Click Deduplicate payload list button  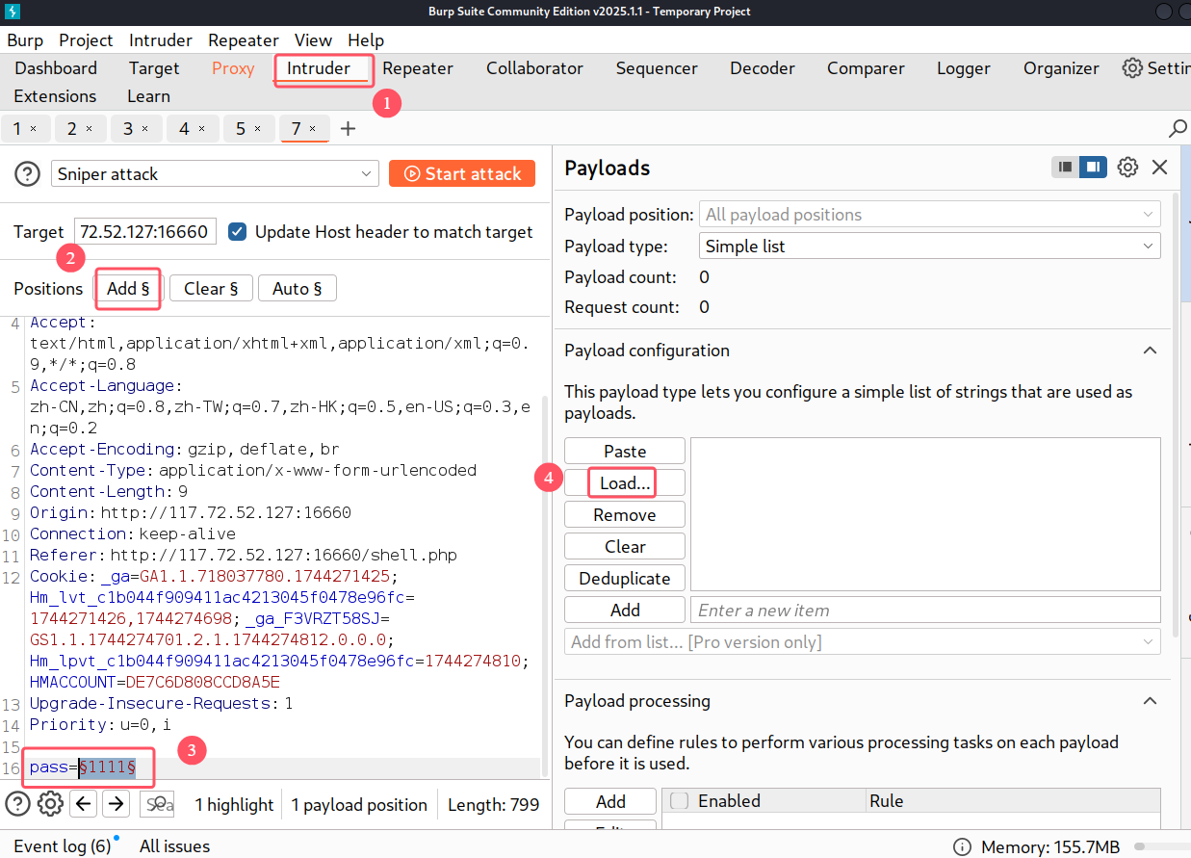coord(625,579)
